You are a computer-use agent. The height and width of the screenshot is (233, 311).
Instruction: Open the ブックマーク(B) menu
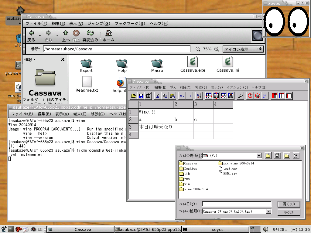130,24
